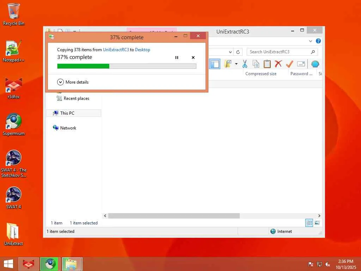Screen dimensions: 361x271
Task: Select the UniExtract folder on desktop
Action: (14, 234)
